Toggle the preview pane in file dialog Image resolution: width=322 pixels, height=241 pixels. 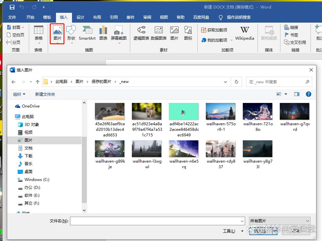point(296,94)
